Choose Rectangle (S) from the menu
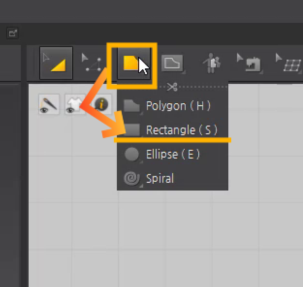 173,129
